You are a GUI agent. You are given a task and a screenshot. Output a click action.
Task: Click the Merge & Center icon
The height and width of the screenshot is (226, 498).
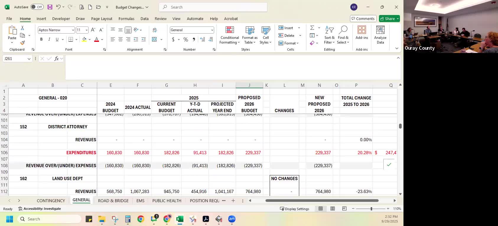(x=154, y=39)
